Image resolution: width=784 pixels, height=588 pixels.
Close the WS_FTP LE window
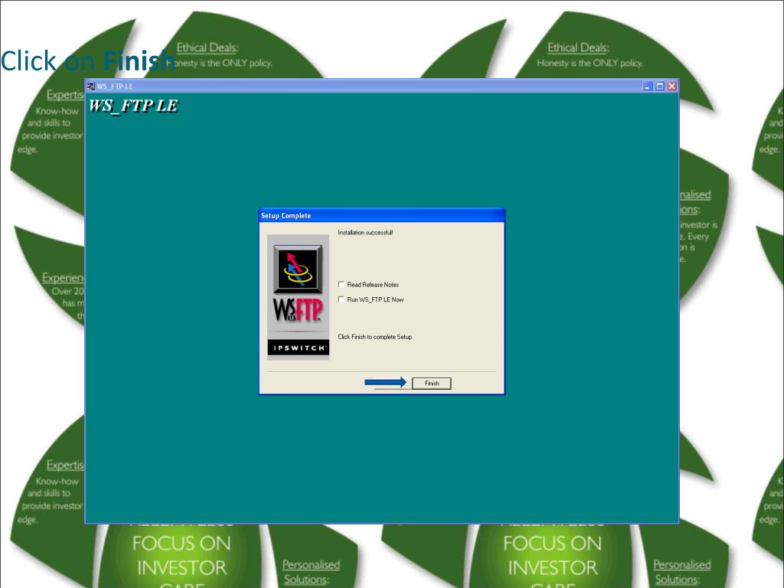[672, 86]
